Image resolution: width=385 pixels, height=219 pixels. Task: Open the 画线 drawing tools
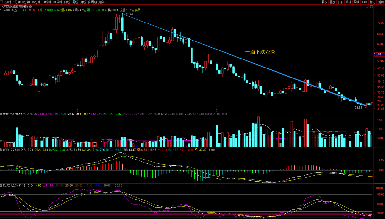[x=356, y=2]
